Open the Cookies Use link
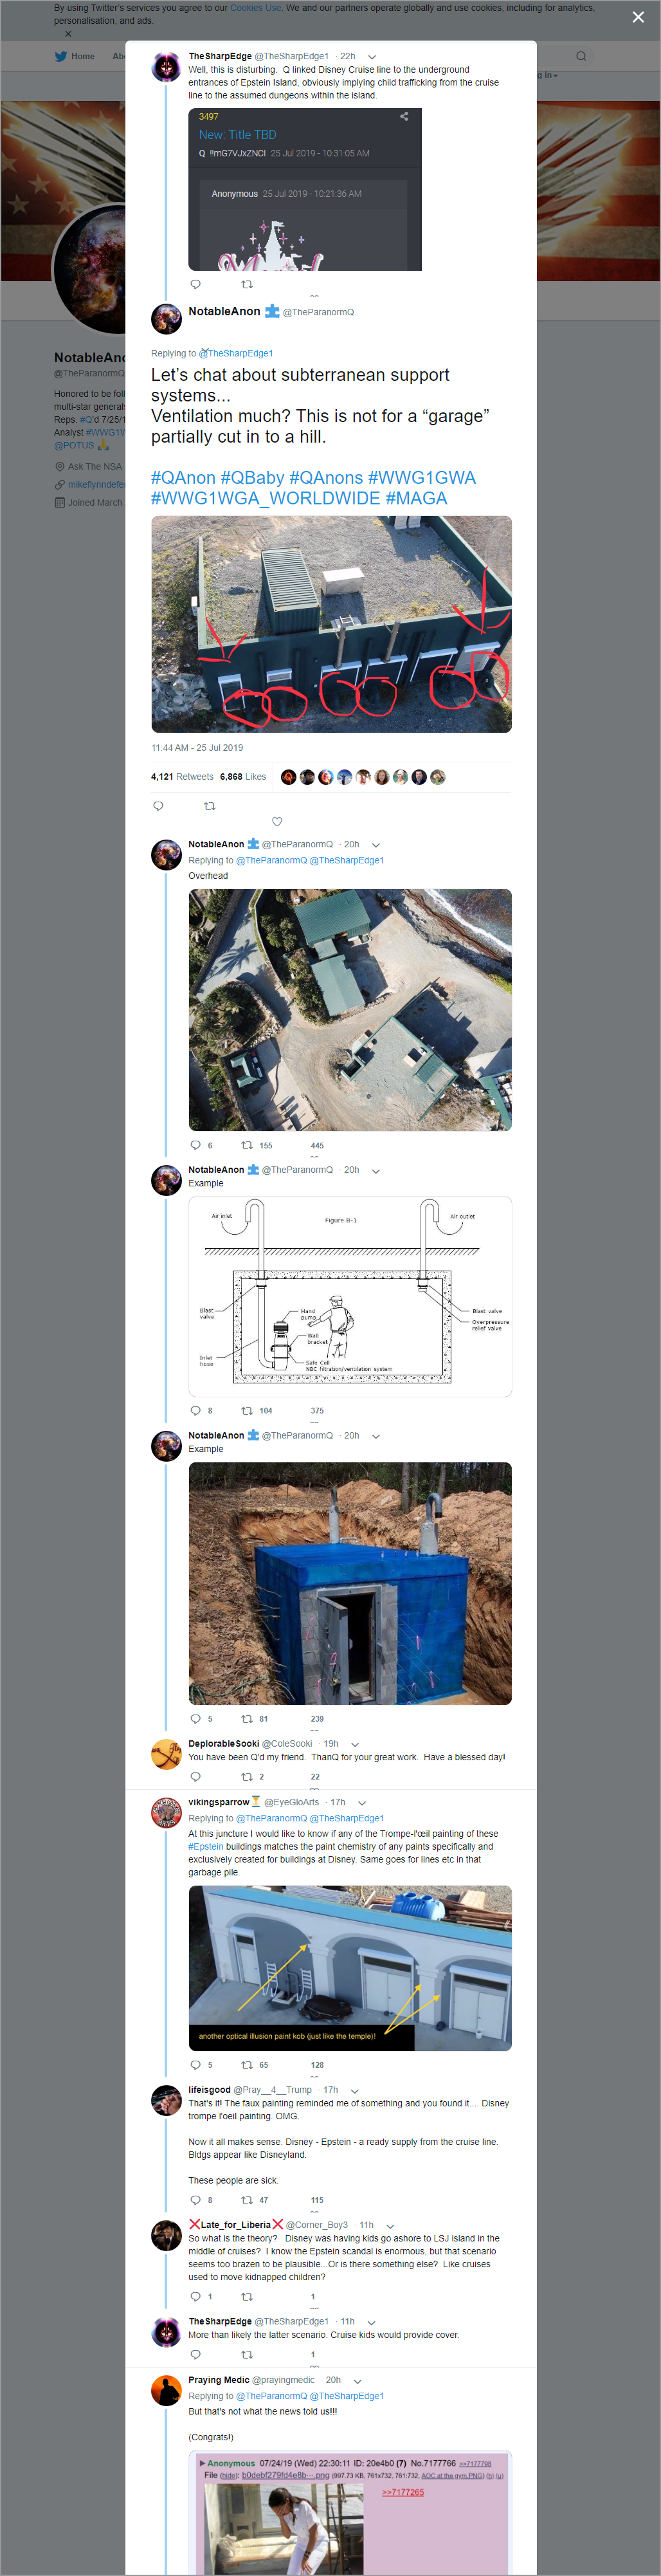661x2576 pixels. pos(256,8)
